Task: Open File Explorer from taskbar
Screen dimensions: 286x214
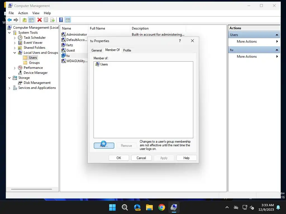Action: [149, 207]
